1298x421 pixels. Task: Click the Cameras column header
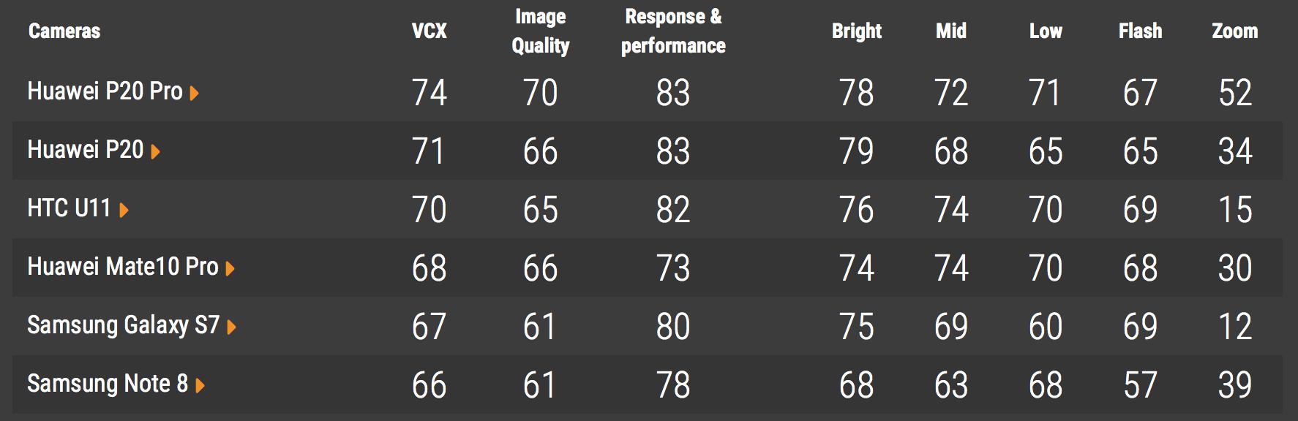click(x=64, y=31)
